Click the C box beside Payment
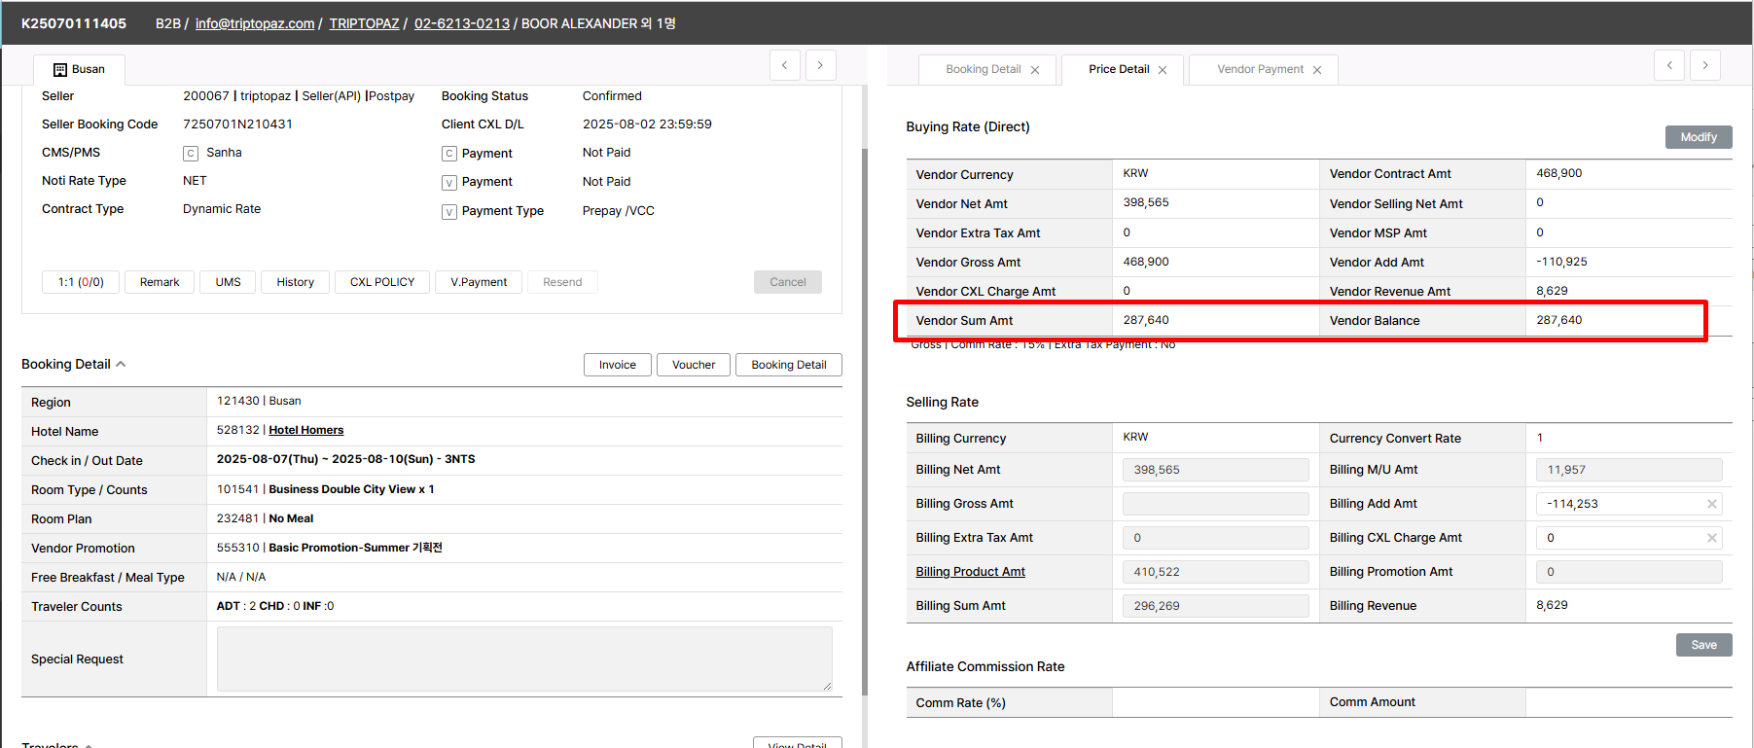 (449, 154)
